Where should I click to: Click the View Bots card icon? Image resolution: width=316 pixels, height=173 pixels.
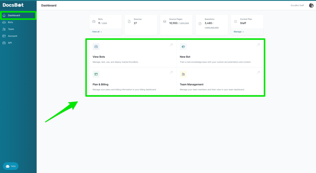tap(96, 47)
